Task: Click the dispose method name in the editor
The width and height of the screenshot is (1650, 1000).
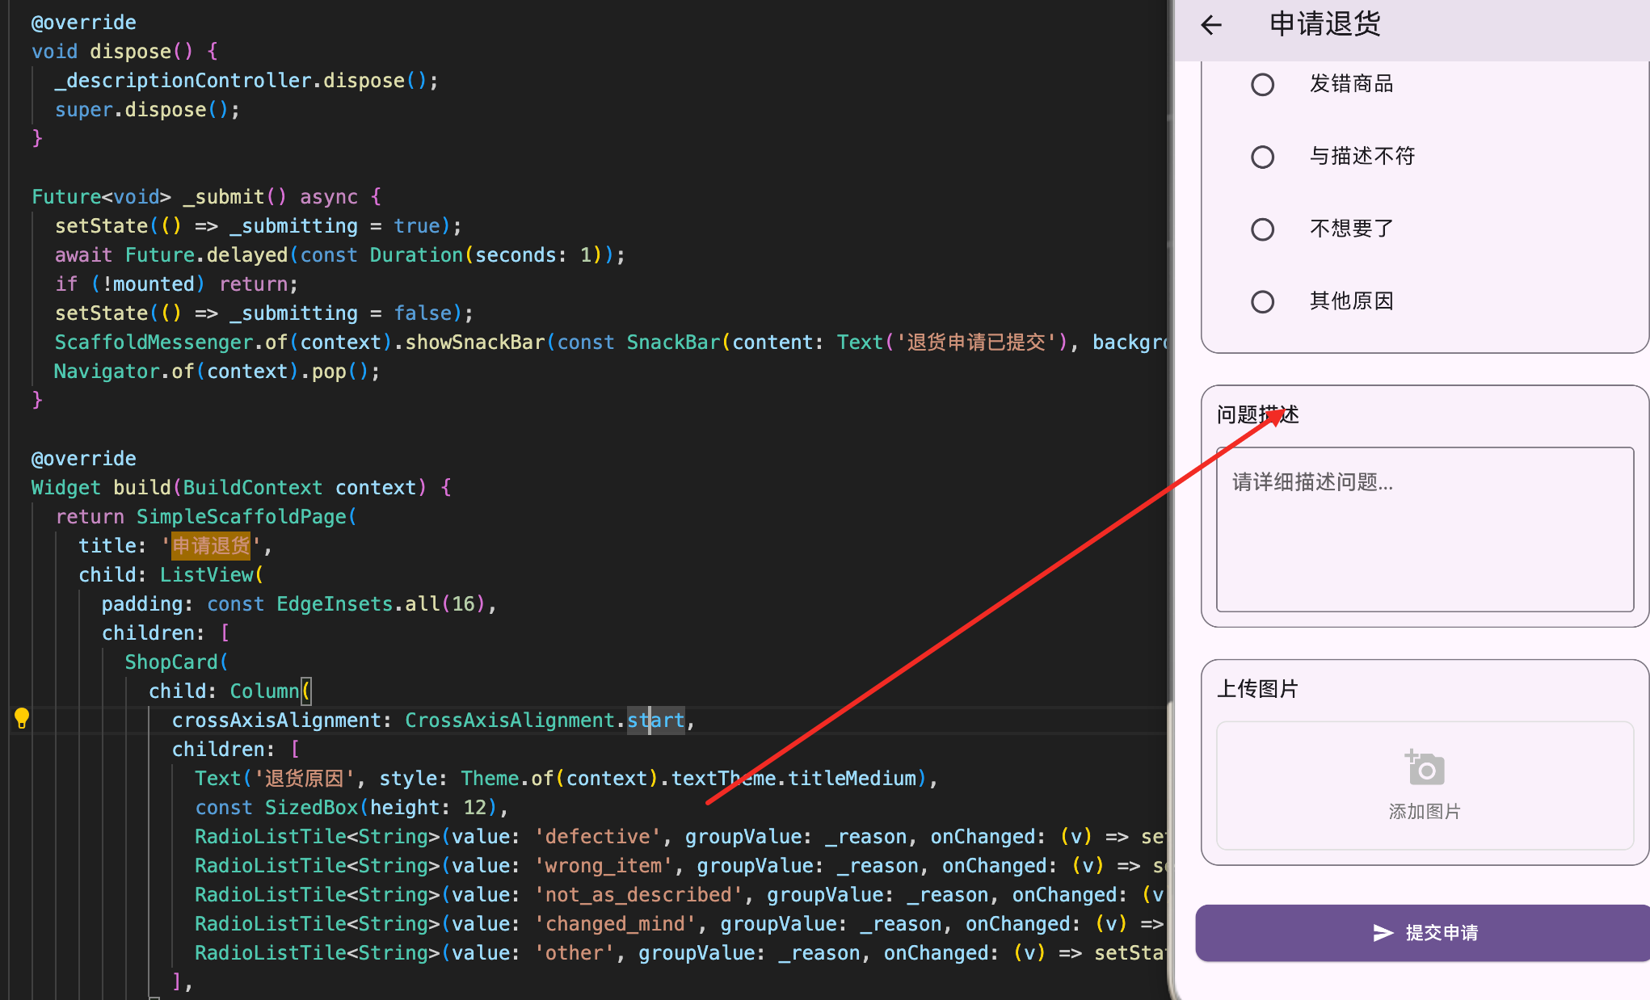Action: point(128,51)
